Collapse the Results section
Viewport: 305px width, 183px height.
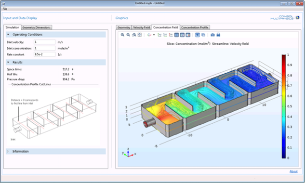pos(8,62)
